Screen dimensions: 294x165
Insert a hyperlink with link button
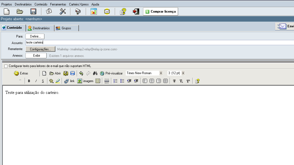point(69,81)
